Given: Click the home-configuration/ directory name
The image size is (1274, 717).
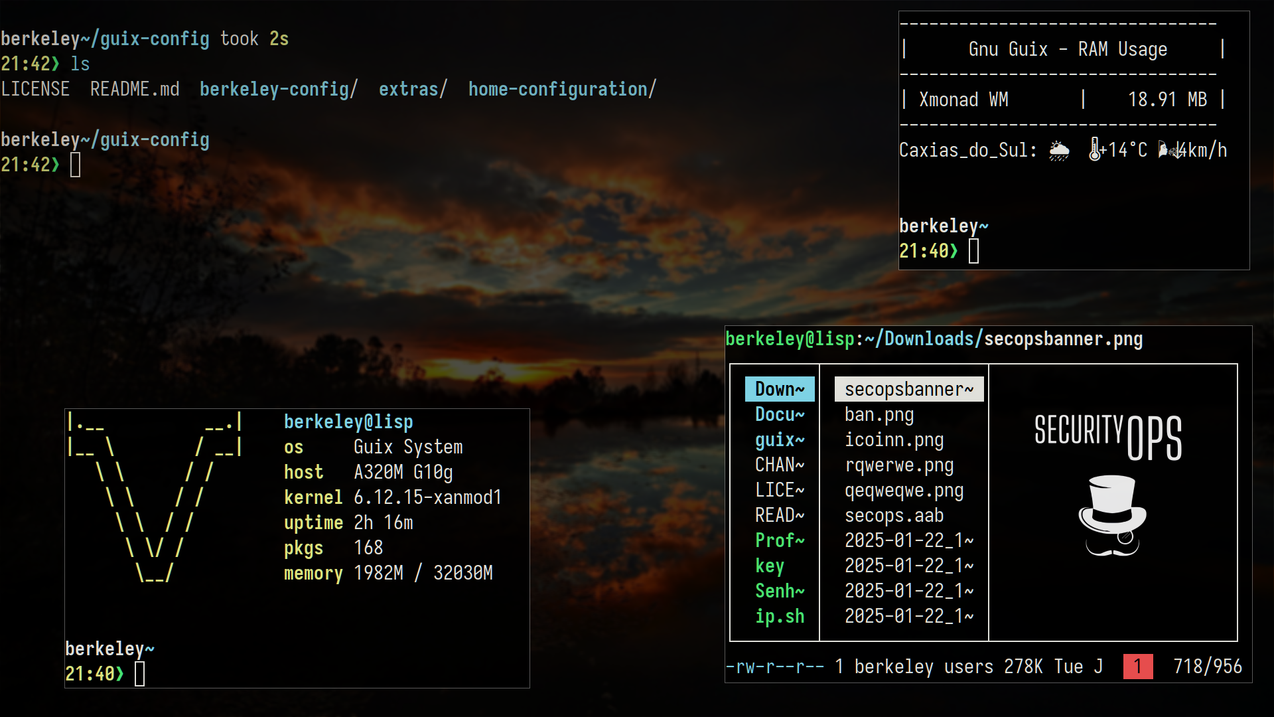Looking at the screenshot, I should tap(563, 89).
